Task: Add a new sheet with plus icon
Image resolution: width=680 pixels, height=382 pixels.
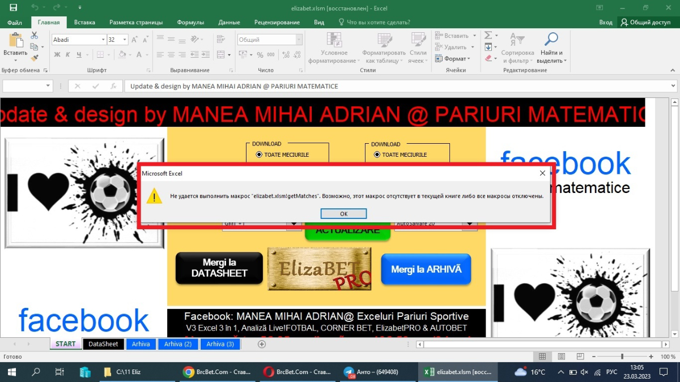Action: (x=262, y=344)
